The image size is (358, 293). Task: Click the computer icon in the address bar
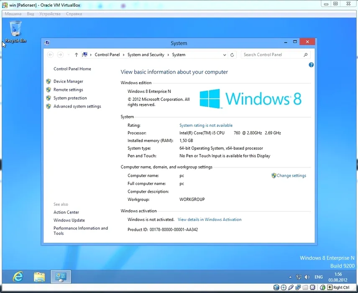click(85, 54)
